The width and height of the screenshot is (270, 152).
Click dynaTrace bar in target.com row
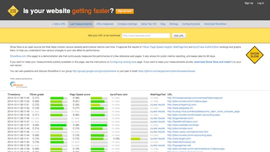click(139, 139)
